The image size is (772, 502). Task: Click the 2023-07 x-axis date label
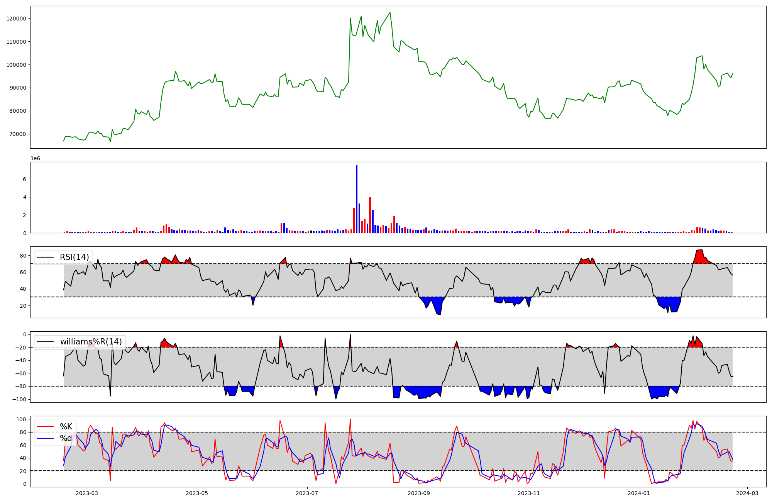(307, 493)
